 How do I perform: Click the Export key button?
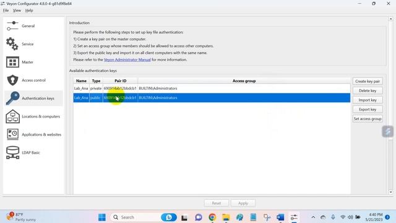pyautogui.click(x=368, y=109)
